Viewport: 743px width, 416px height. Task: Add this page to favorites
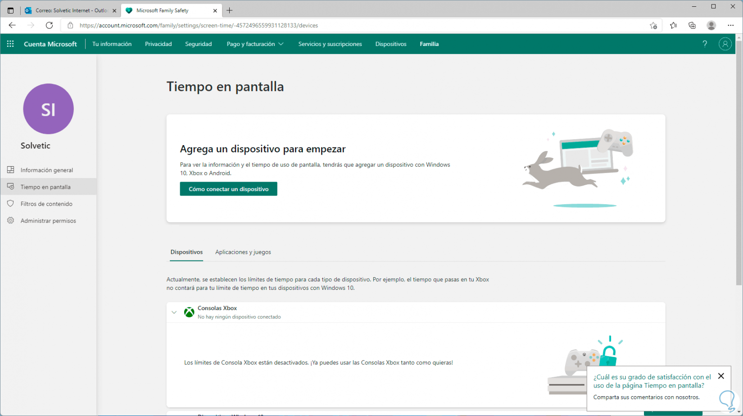653,25
